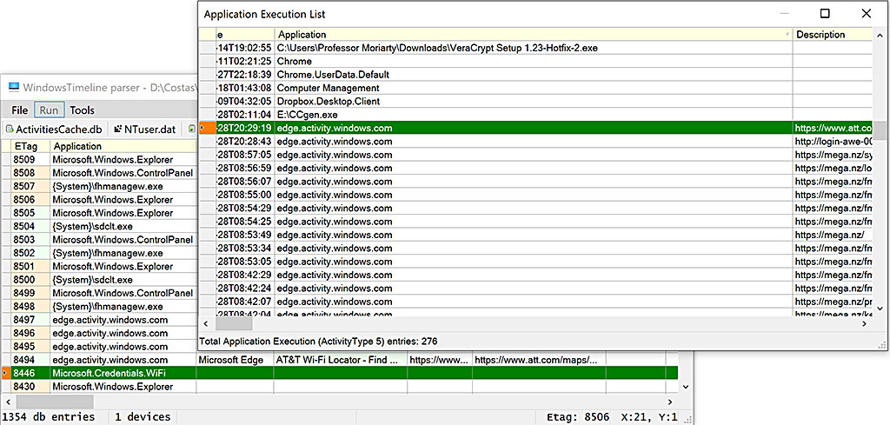This screenshot has width=890, height=425.
Task: Sort by Application column in Execution List
Action: pyautogui.click(x=534, y=35)
